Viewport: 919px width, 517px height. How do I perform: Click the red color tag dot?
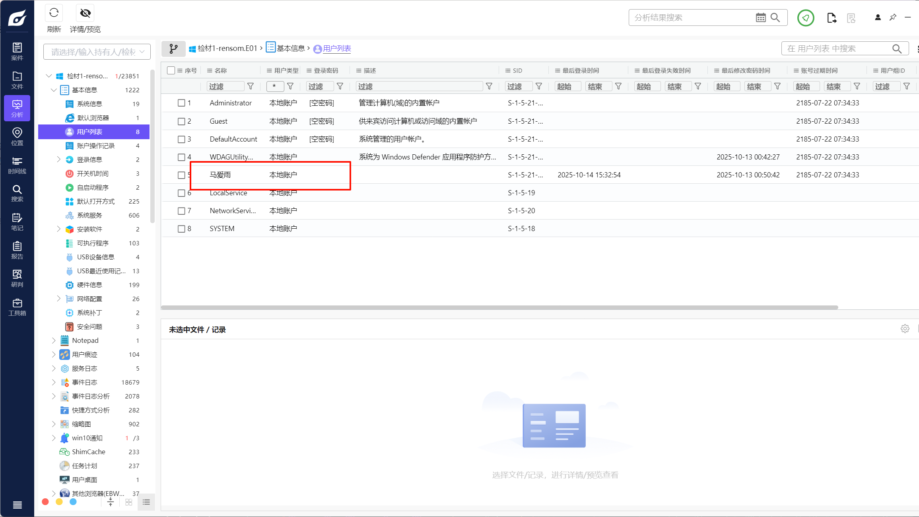tap(45, 502)
